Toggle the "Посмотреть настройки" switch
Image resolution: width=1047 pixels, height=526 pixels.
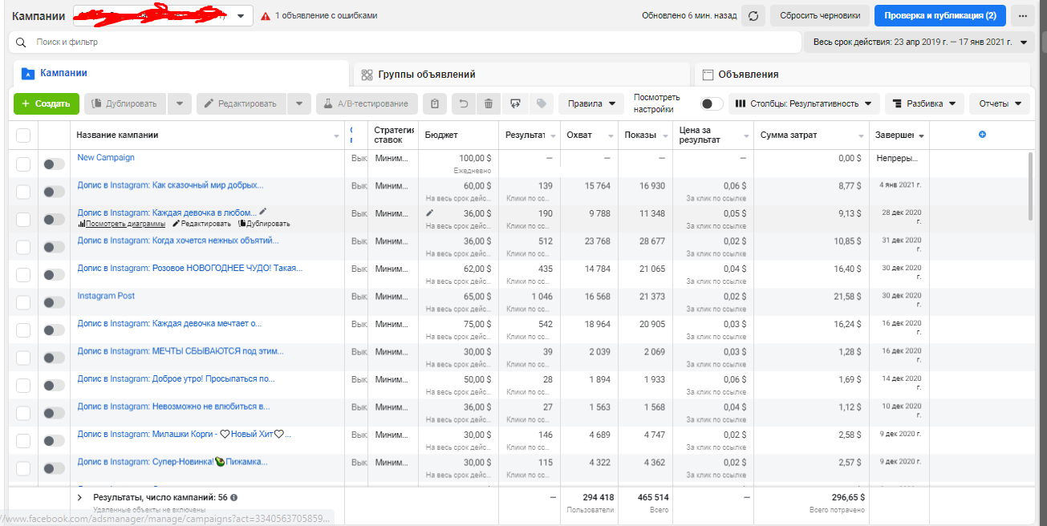[712, 103]
